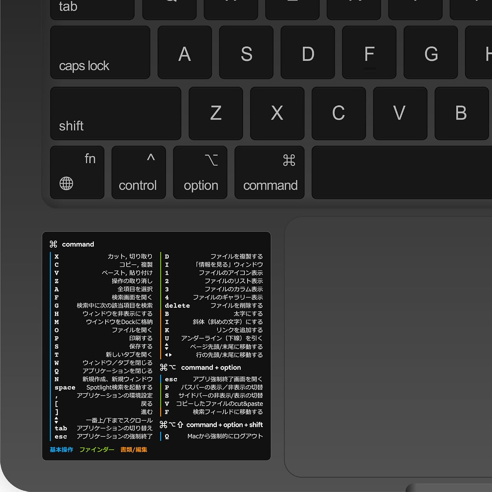The image size is (492, 492).
Task: Click the 'ペースト, 貼り付け' row
Action: 103,273
